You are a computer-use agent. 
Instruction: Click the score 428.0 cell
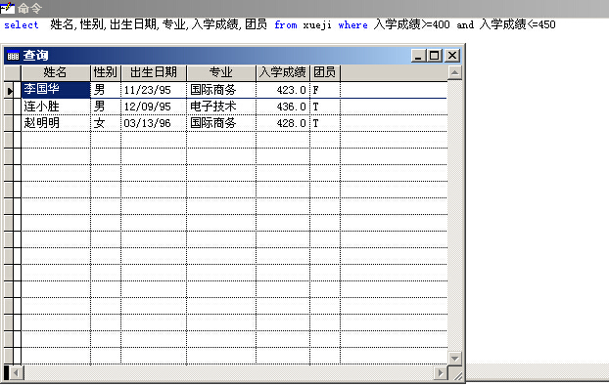pos(283,123)
